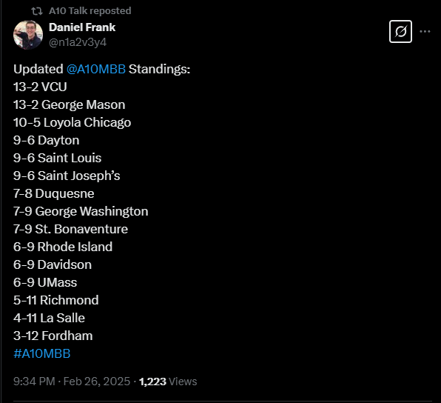Click the '10-5 Loyola Chicago' line

pyautogui.click(x=72, y=122)
